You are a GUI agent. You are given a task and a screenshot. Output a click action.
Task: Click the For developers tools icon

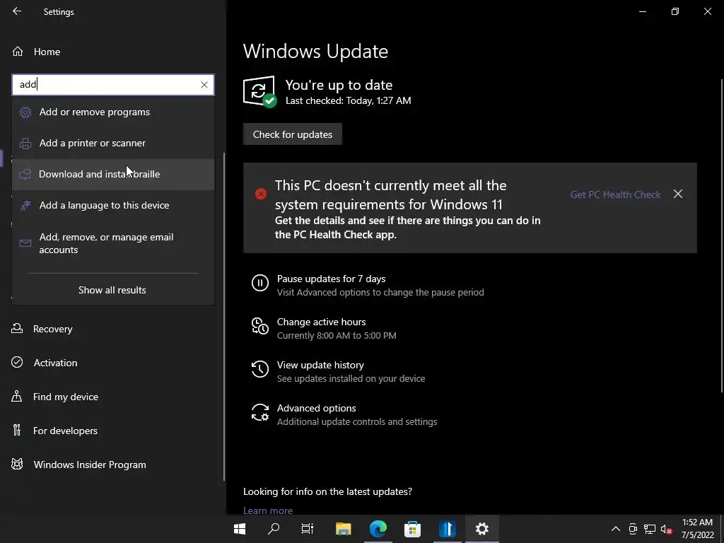pyautogui.click(x=17, y=431)
